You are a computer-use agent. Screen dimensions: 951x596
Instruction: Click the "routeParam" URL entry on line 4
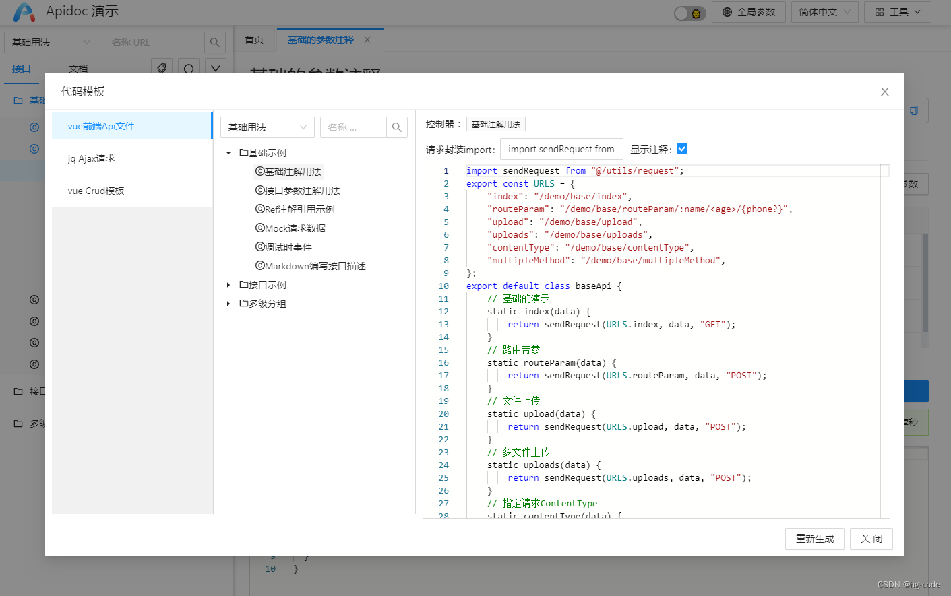[640, 209]
